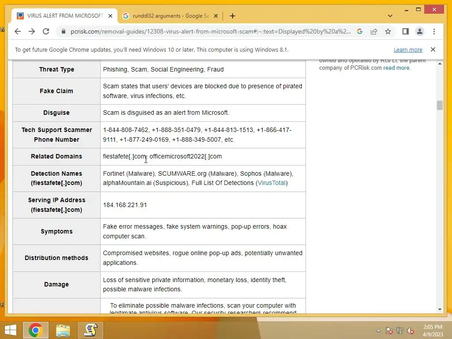The image size is (452, 339).
Task: Show hidden tray icons arrow
Action: [x=378, y=331]
